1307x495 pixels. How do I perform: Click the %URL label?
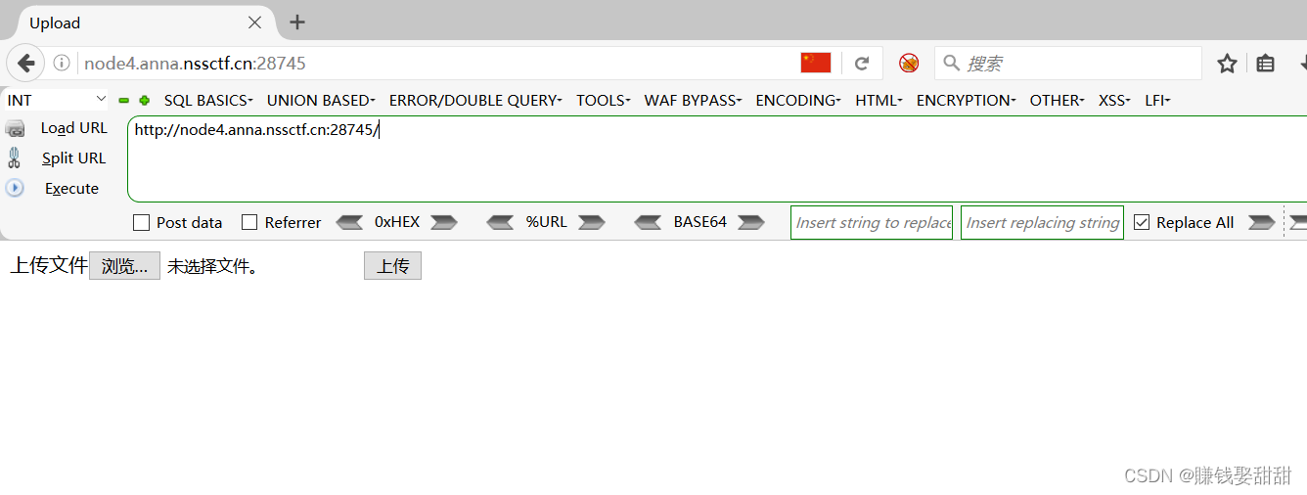pyautogui.click(x=546, y=222)
